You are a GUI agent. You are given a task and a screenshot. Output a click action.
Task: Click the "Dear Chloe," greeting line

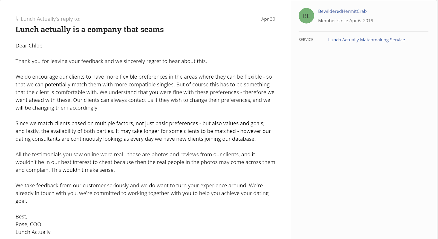coord(30,46)
